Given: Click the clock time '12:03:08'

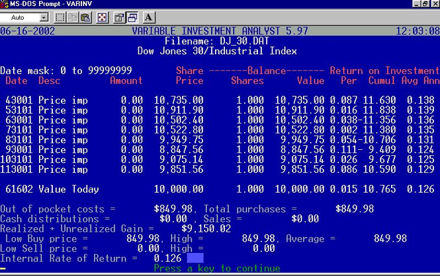Looking at the screenshot, I should click(418, 31).
